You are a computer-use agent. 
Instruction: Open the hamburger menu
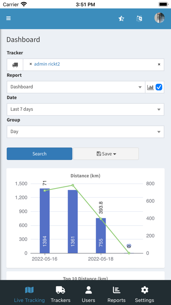click(x=8, y=18)
